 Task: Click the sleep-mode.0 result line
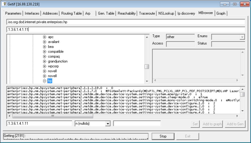tap(108, 97)
